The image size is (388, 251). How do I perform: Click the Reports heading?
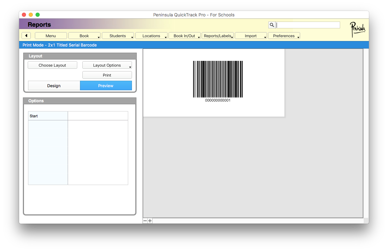point(39,25)
